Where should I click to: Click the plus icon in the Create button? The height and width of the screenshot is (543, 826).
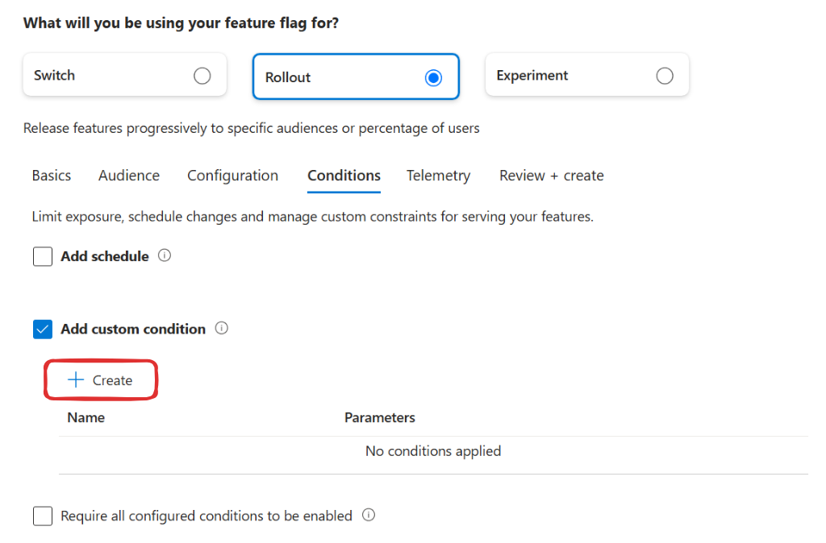pos(76,380)
